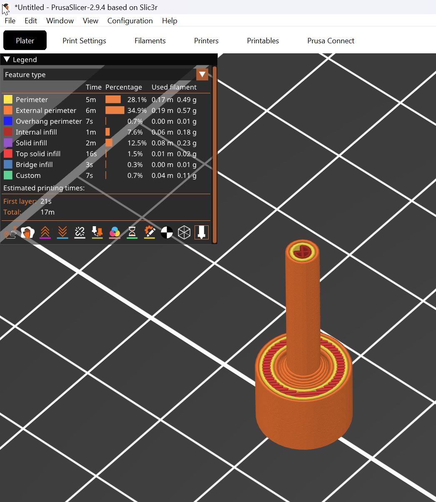The width and height of the screenshot is (436, 502).
Task: Open the Printables tab
Action: tap(263, 40)
